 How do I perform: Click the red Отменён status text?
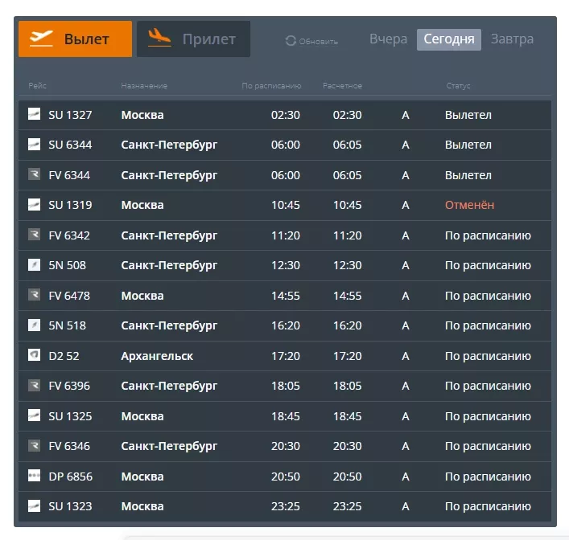[x=469, y=205]
